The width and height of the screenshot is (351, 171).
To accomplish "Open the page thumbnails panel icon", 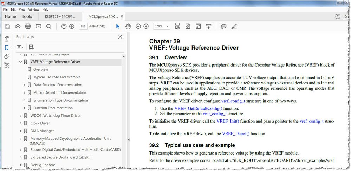I will [x=7, y=39].
